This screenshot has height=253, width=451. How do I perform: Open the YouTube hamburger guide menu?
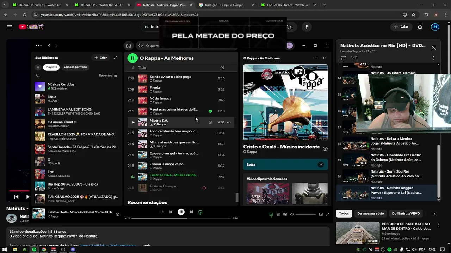click(10, 27)
